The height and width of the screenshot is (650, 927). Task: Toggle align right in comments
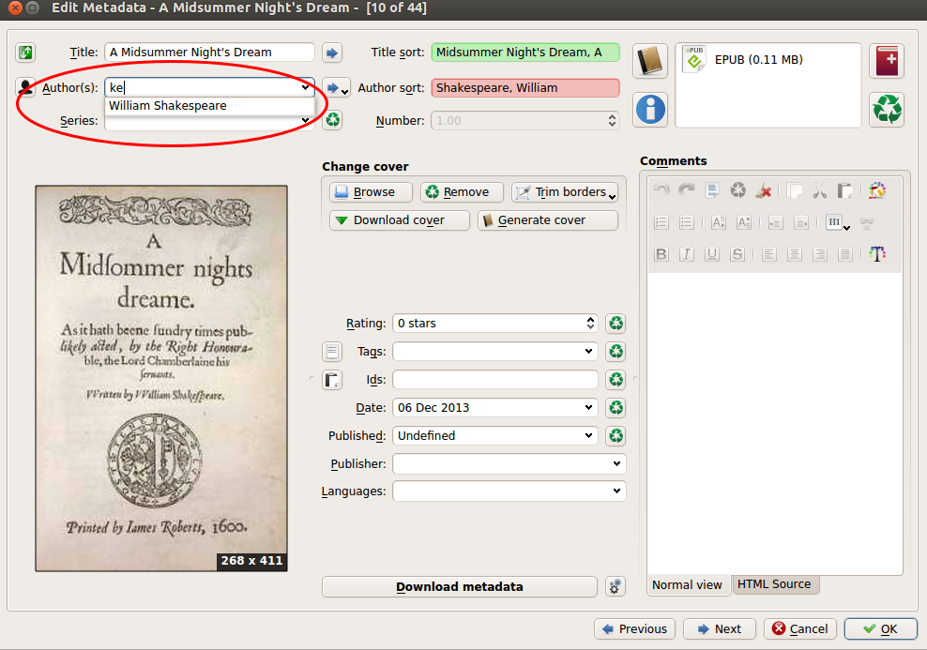pyautogui.click(x=819, y=254)
